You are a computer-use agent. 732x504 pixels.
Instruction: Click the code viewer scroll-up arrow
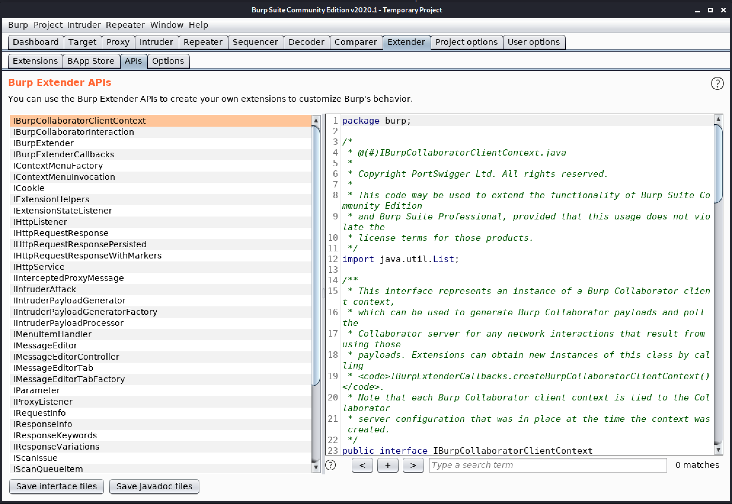[718, 119]
